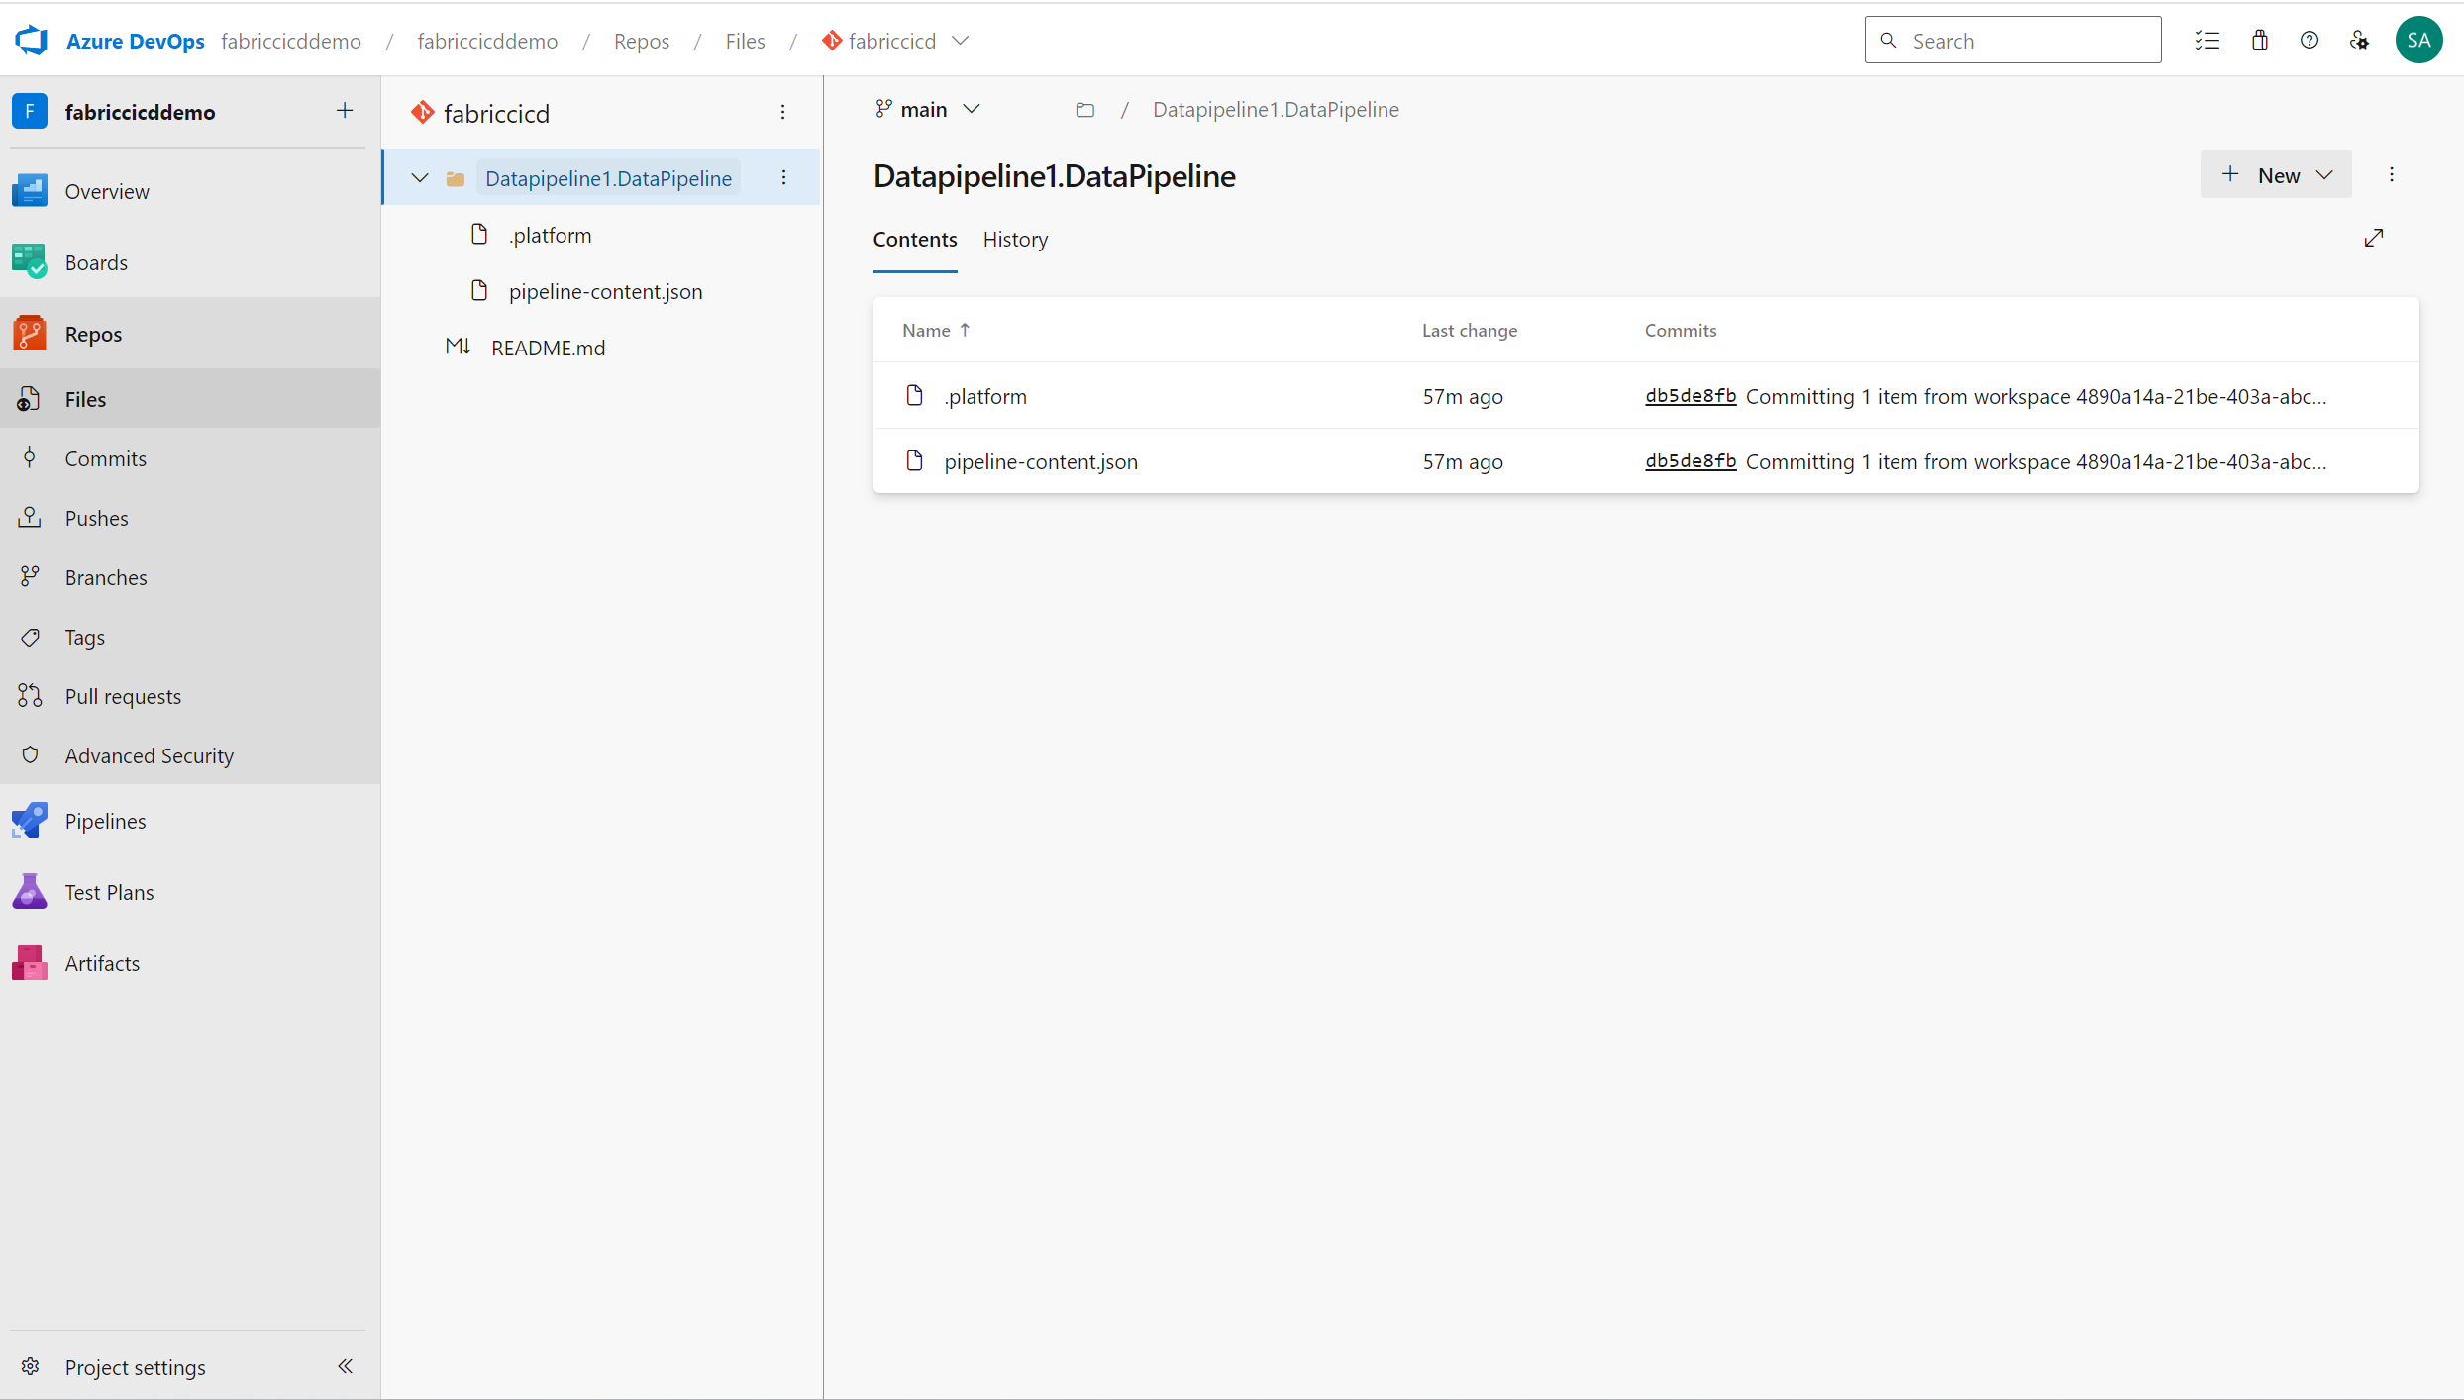The image size is (2464, 1400).
Task: Open the main branch selector dropdown
Action: 929,109
